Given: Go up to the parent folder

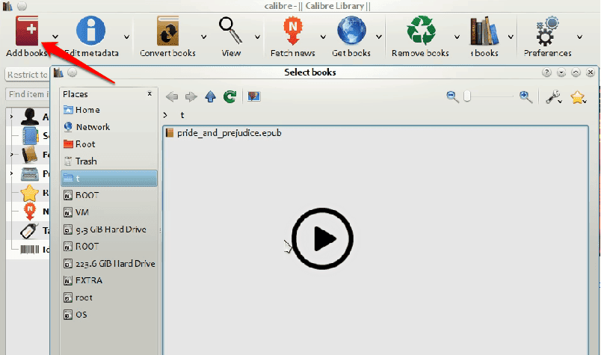Looking at the screenshot, I should [211, 96].
